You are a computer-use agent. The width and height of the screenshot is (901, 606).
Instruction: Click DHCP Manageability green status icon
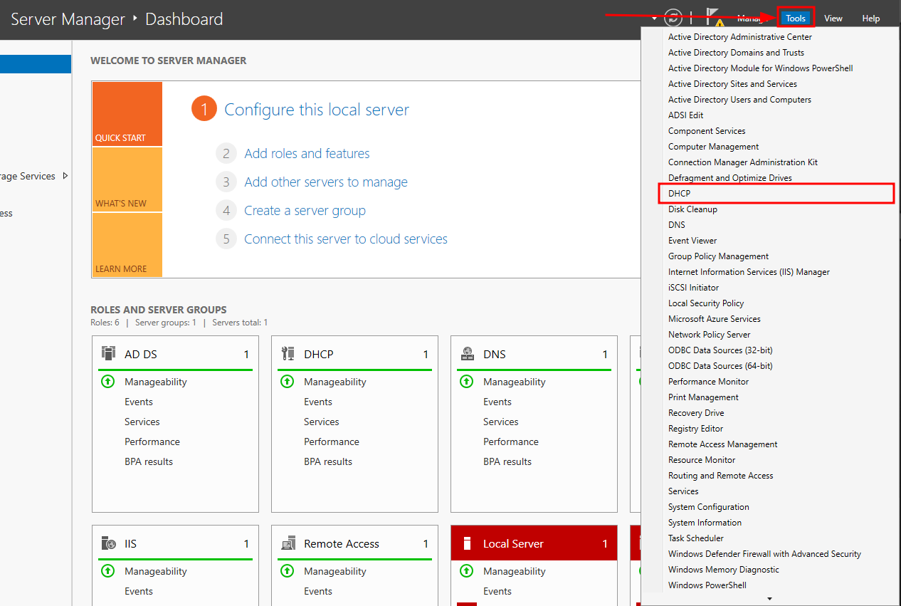coord(287,382)
